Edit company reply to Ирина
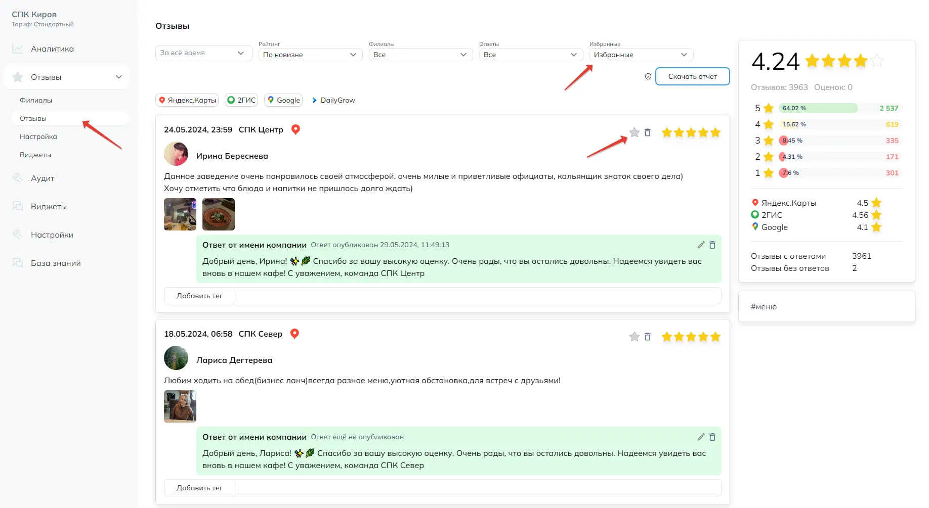The width and height of the screenshot is (929, 508). point(701,245)
